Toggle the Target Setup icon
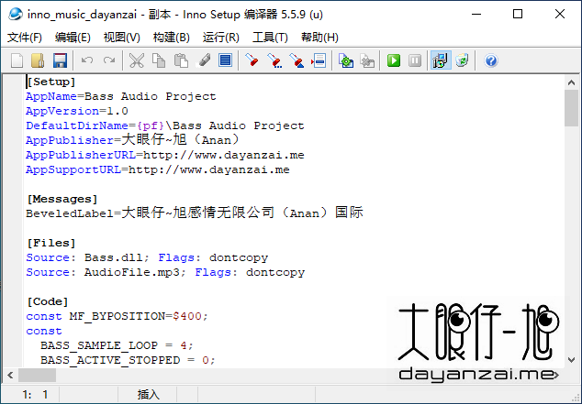582x404 pixels. 441,60
